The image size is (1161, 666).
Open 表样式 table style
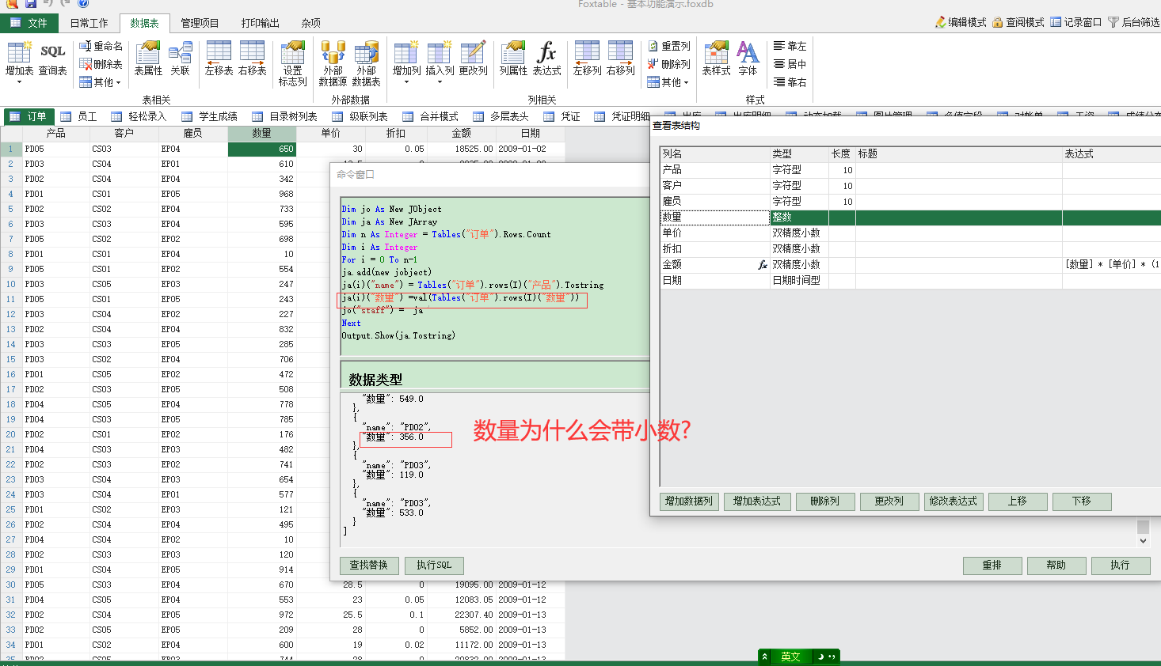[716, 59]
